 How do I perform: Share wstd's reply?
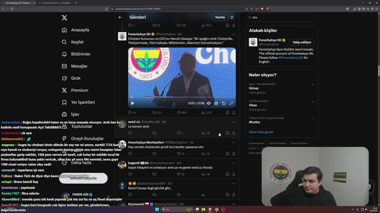[234, 133]
